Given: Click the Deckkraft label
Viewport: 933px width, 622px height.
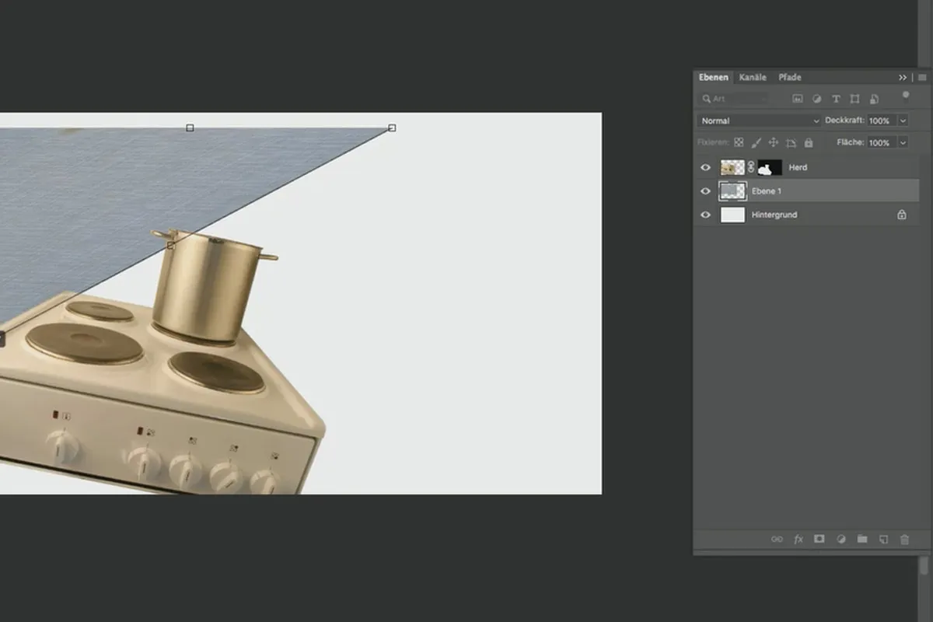Looking at the screenshot, I should 844,121.
